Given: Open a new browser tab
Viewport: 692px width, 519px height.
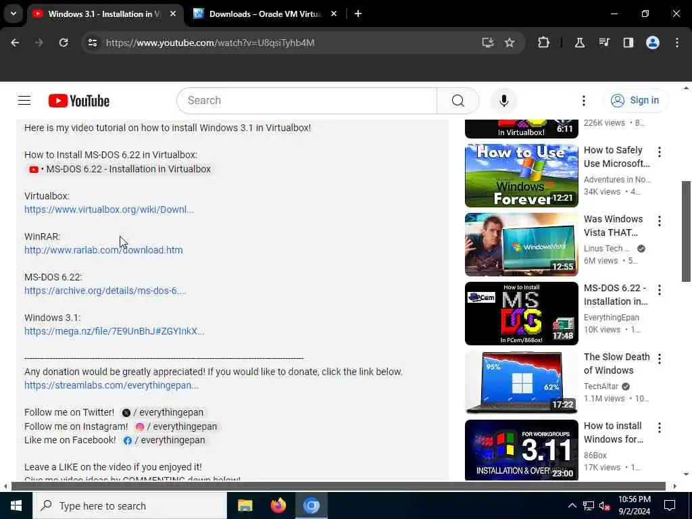Looking at the screenshot, I should coord(358,14).
